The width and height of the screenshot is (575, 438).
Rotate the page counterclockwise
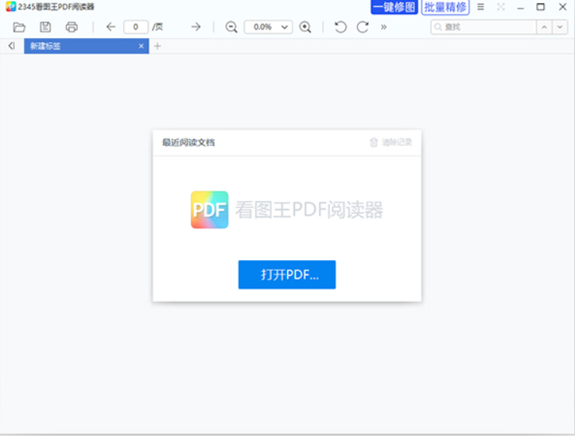(341, 27)
